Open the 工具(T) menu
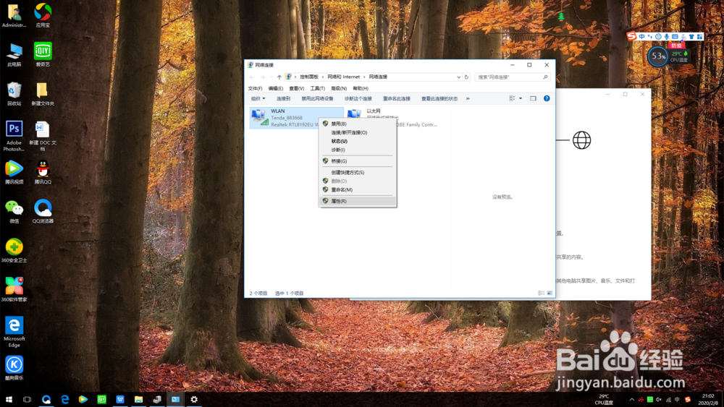The height and width of the screenshot is (407, 724). tap(317, 88)
